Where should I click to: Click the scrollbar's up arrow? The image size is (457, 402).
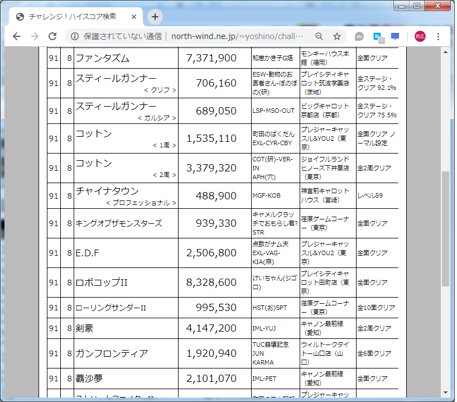pyautogui.click(x=445, y=52)
